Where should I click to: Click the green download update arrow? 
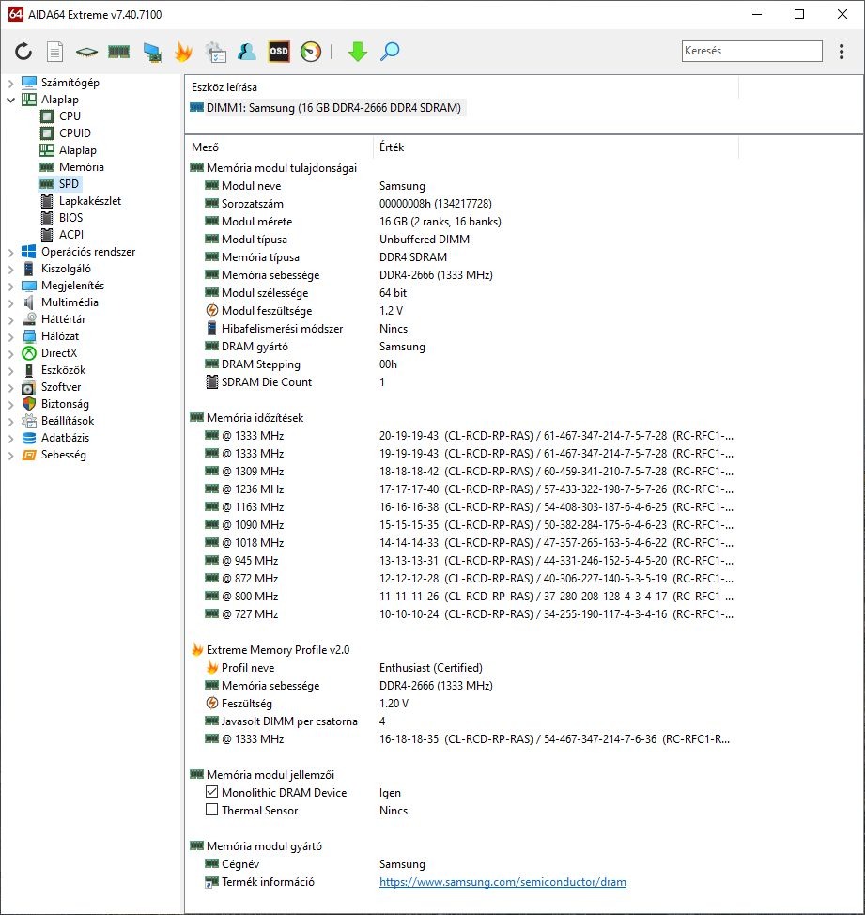(x=358, y=52)
